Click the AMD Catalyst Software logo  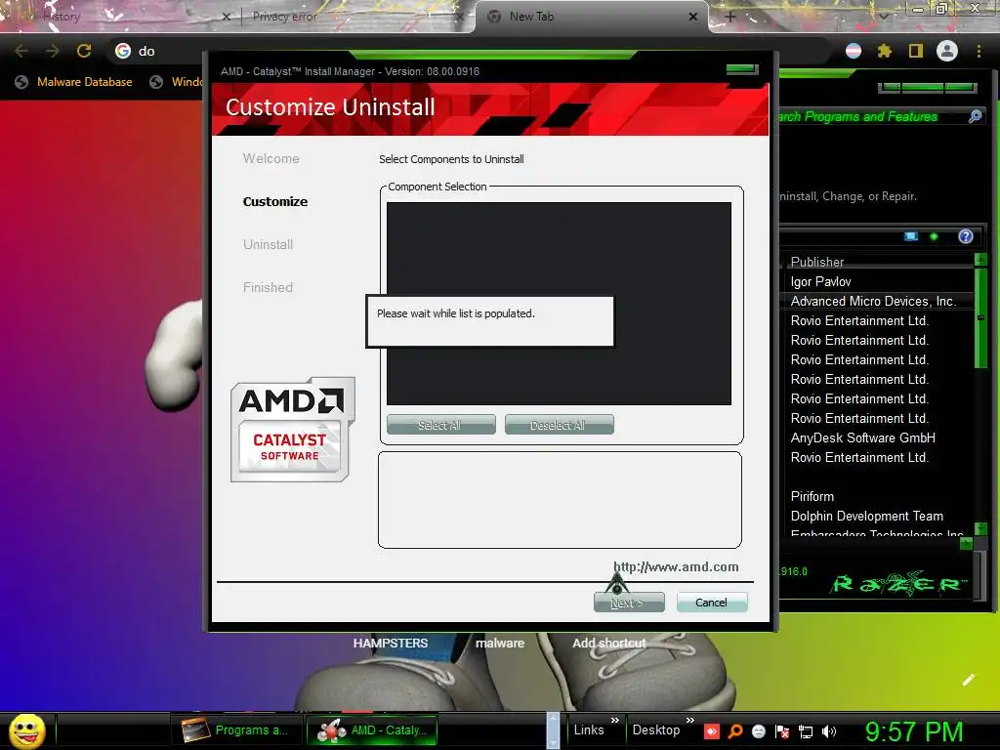[x=293, y=430]
